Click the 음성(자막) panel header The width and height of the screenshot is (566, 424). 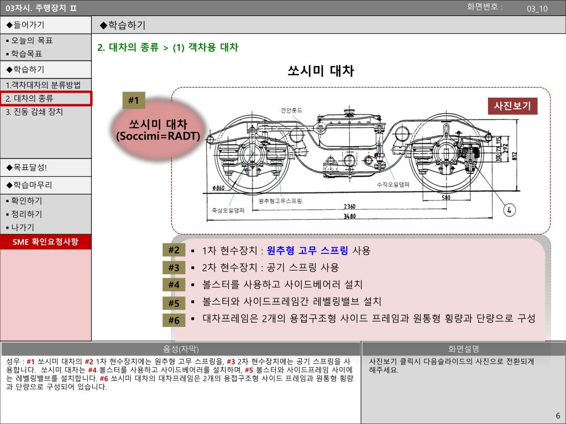pos(181,349)
